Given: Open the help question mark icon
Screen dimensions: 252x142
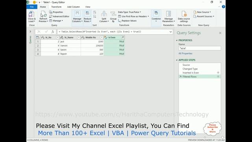Looking at the screenshot, I should tap(223, 7).
